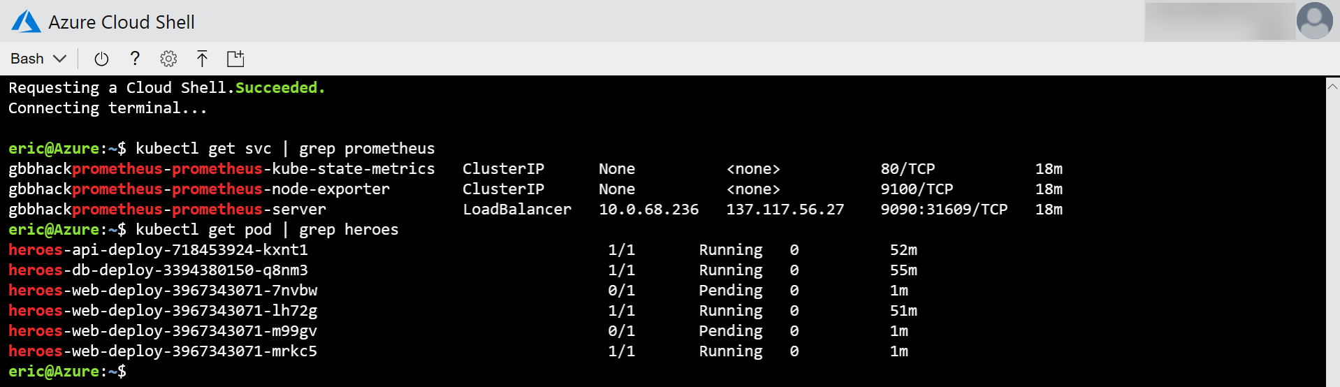This screenshot has height=387, width=1340.
Task: Click the external IP 137.117.56.27
Action: tap(785, 209)
